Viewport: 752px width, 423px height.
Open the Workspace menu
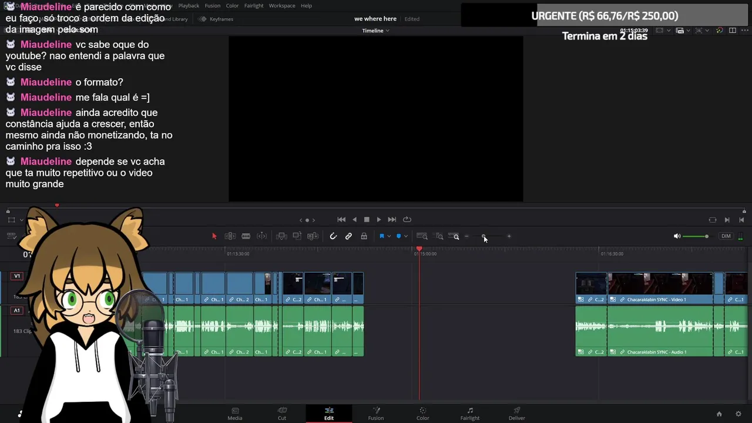tap(282, 5)
